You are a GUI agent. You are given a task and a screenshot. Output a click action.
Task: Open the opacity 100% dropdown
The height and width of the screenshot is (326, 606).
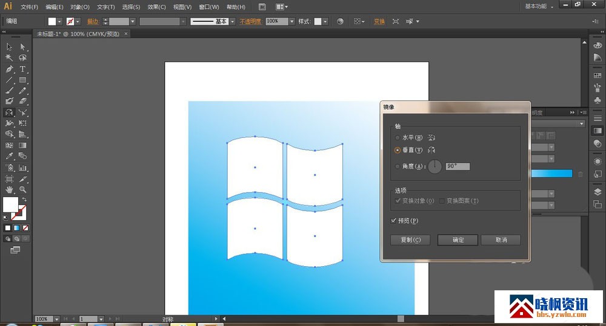click(x=292, y=22)
